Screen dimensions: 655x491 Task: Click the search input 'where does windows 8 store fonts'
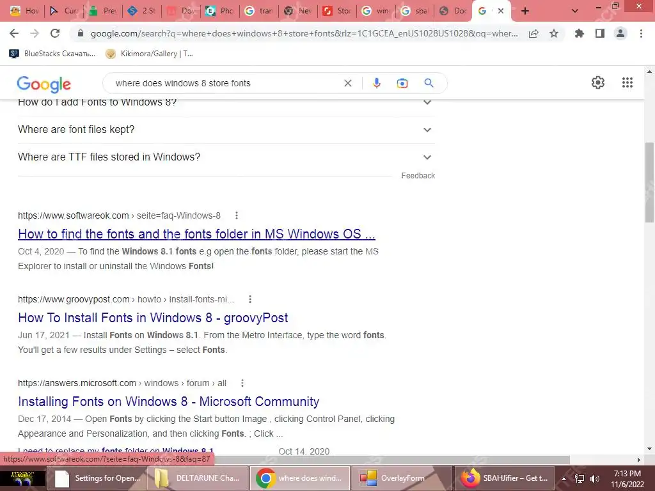tap(226, 83)
